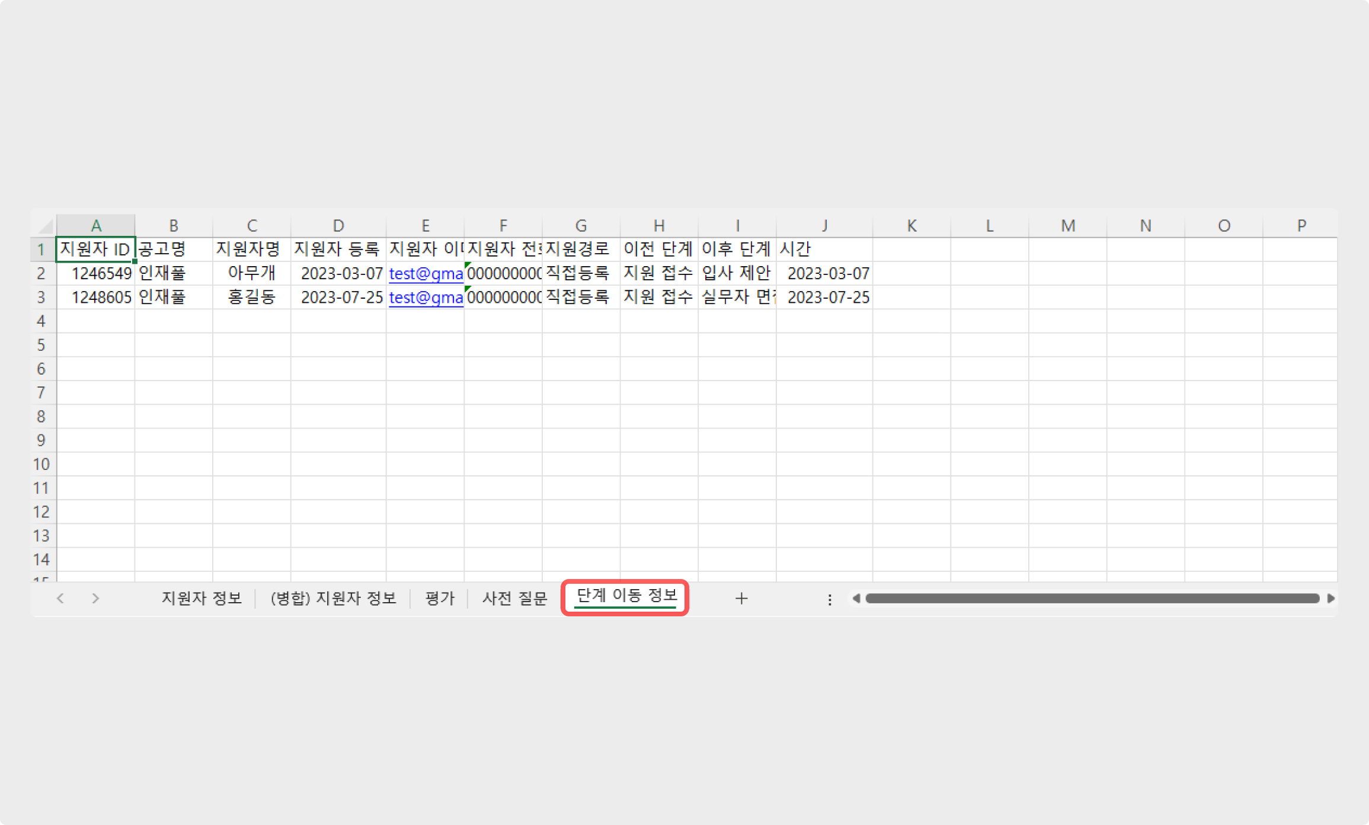
Task: Click the scroll right arrow of horizontal scrollbar
Action: [1330, 599]
